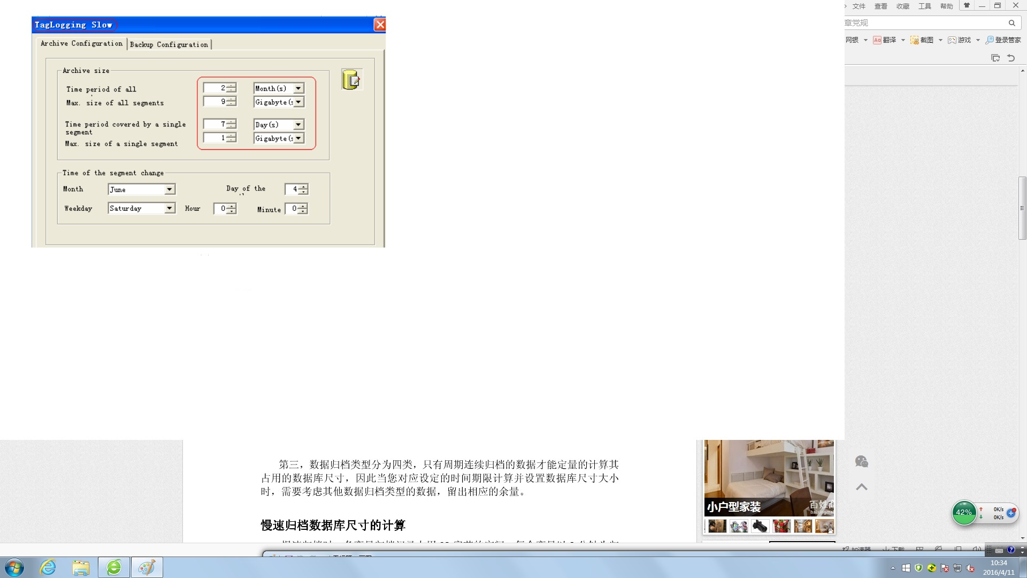
Task: Click the archive database icon in dialog
Action: point(351,80)
